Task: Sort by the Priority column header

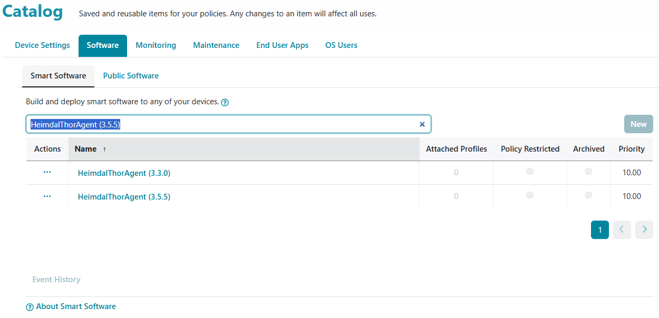Action: pyautogui.click(x=632, y=149)
